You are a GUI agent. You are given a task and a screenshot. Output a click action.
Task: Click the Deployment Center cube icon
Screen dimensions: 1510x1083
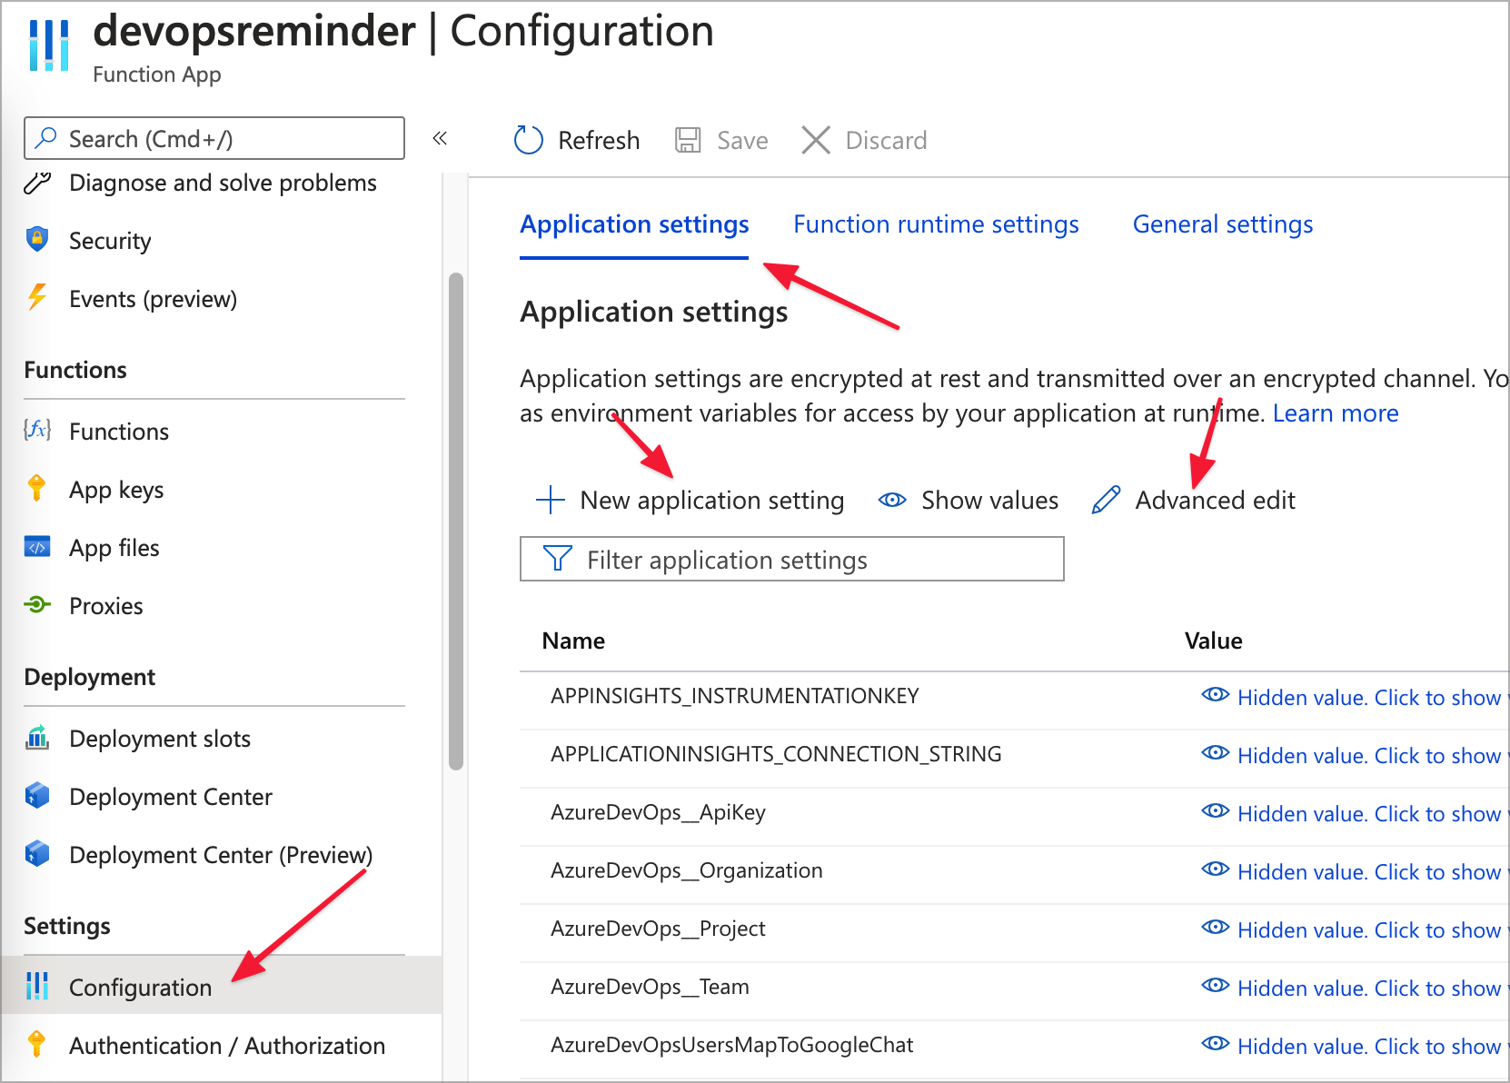pyautogui.click(x=37, y=795)
